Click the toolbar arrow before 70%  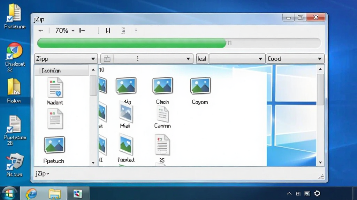point(40,31)
